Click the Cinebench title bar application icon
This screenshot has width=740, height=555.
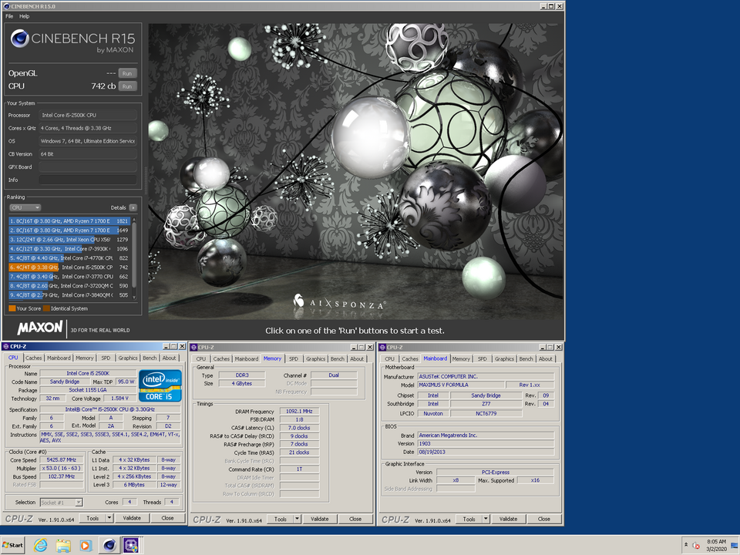pos(7,6)
